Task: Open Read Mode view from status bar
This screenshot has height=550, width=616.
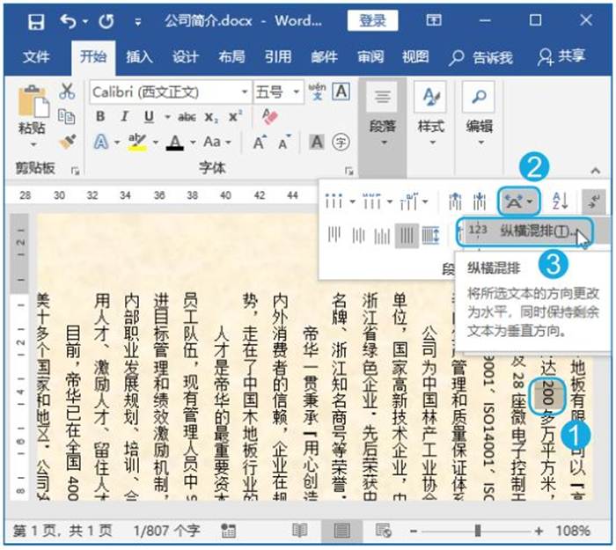Action: (300, 531)
